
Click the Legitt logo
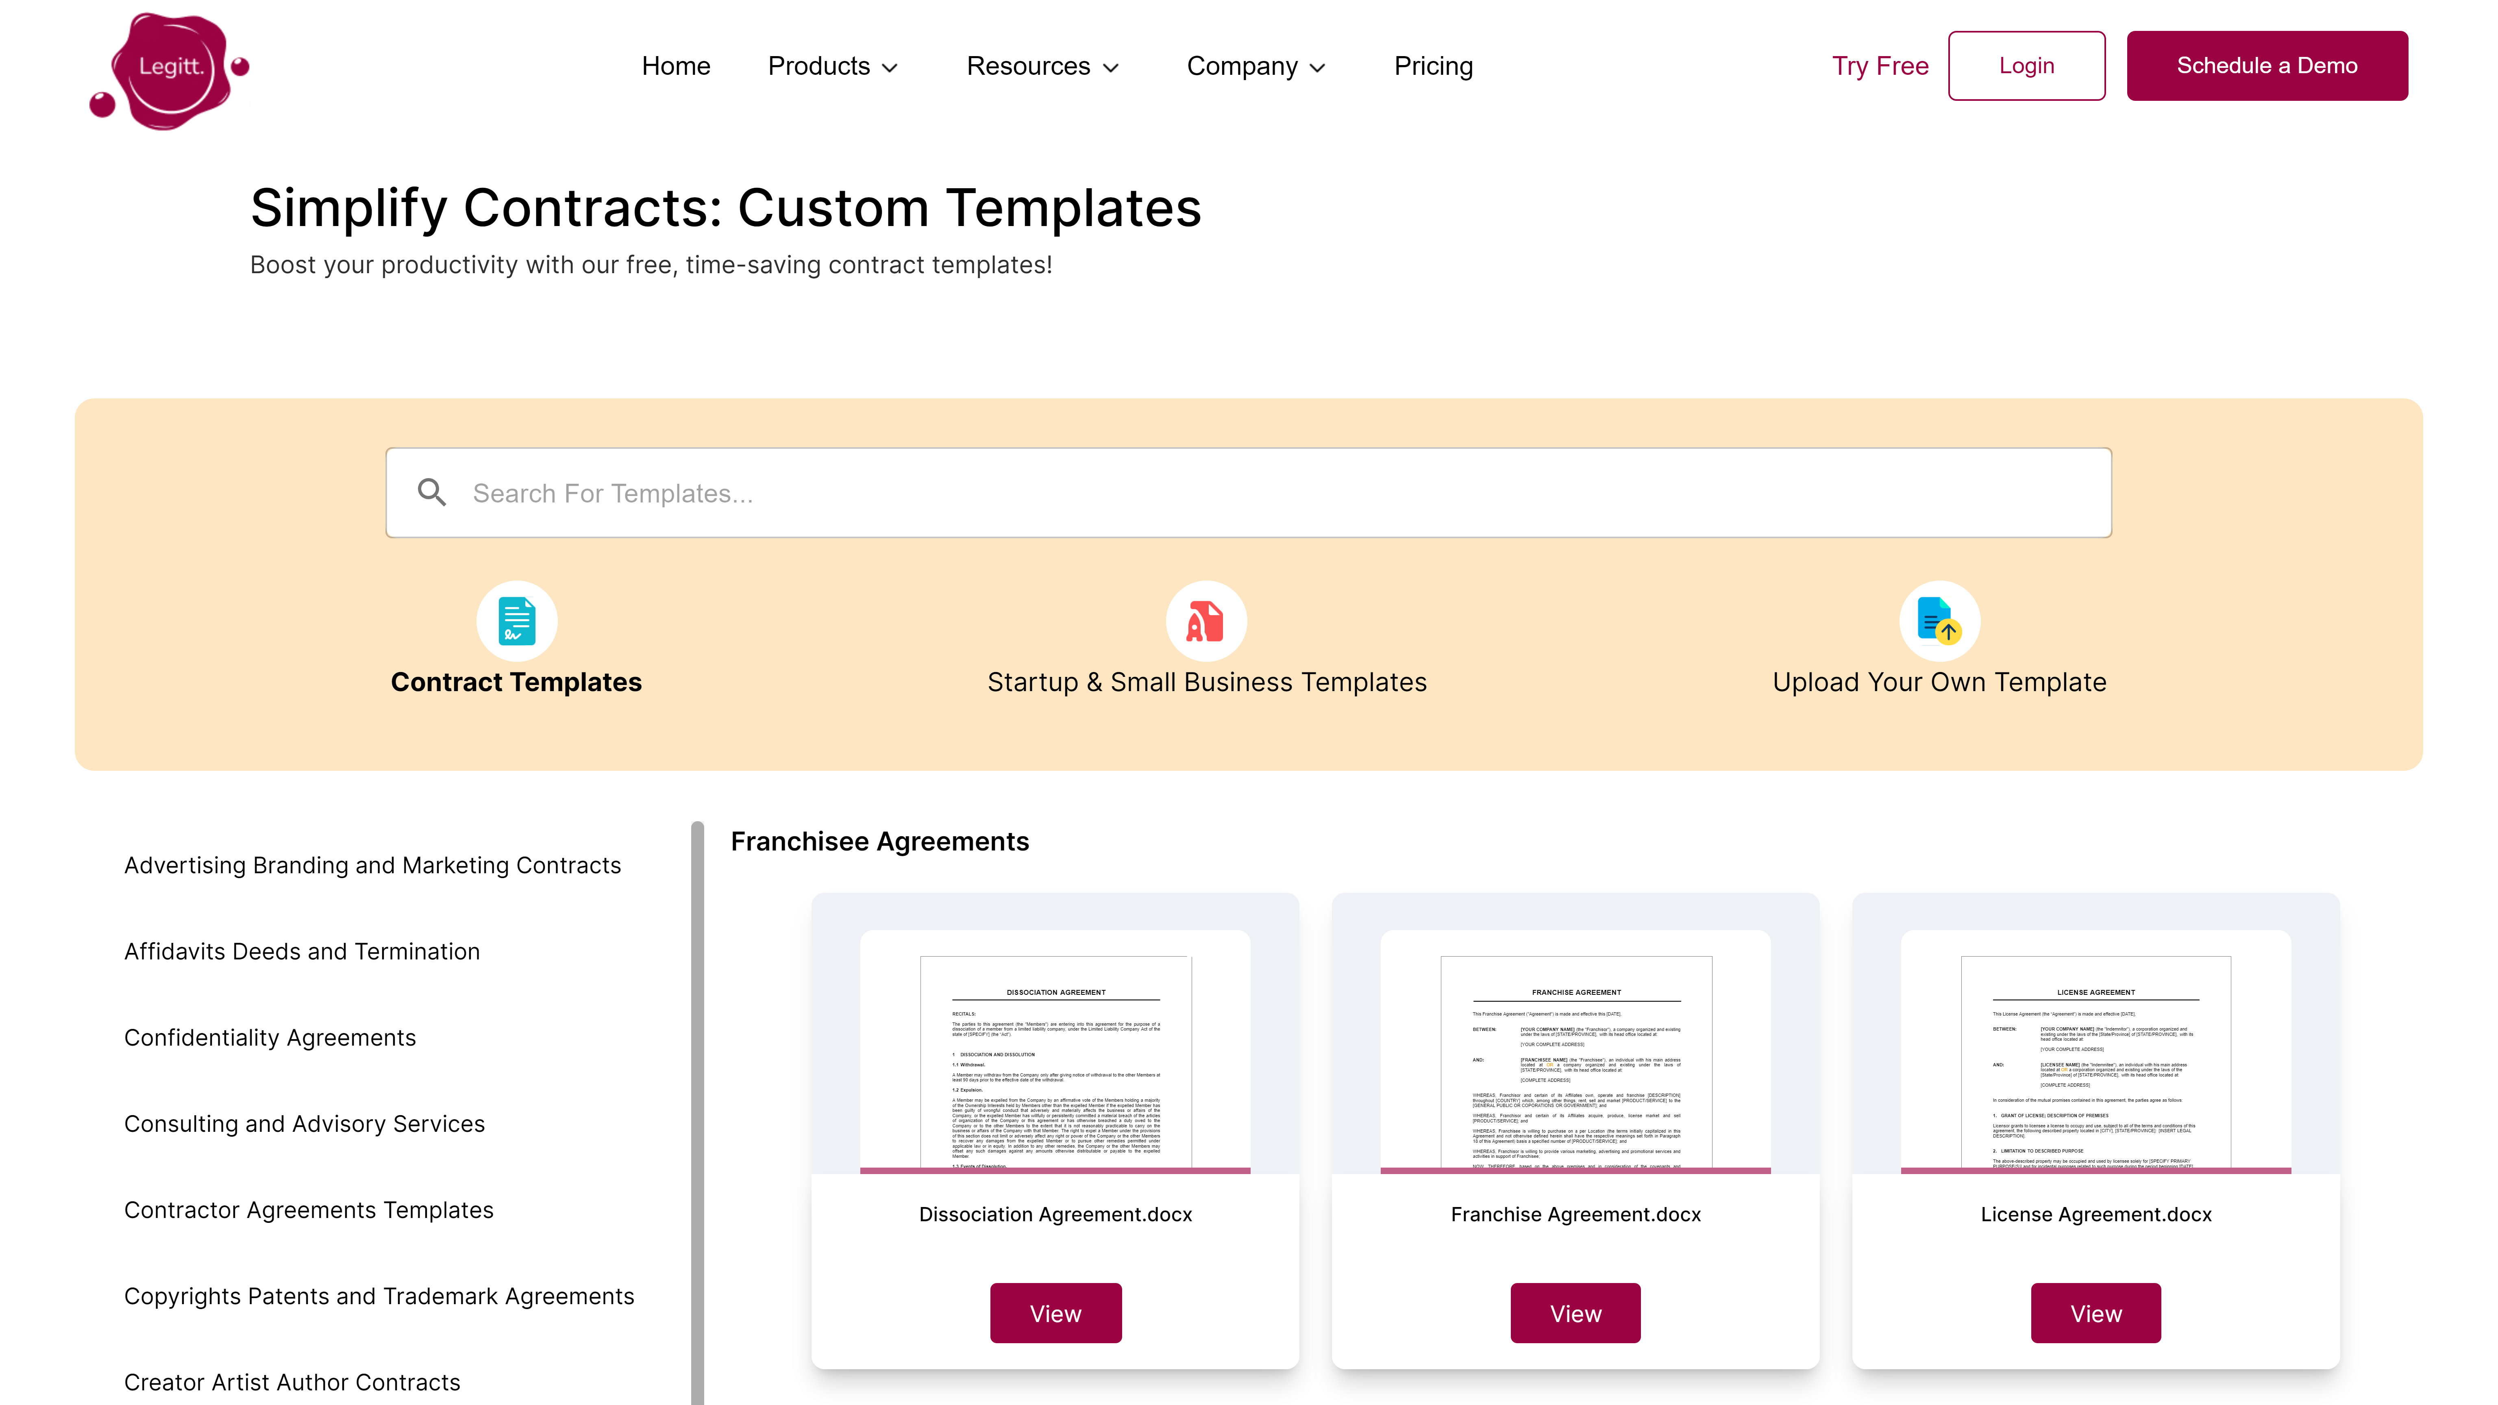coord(170,70)
